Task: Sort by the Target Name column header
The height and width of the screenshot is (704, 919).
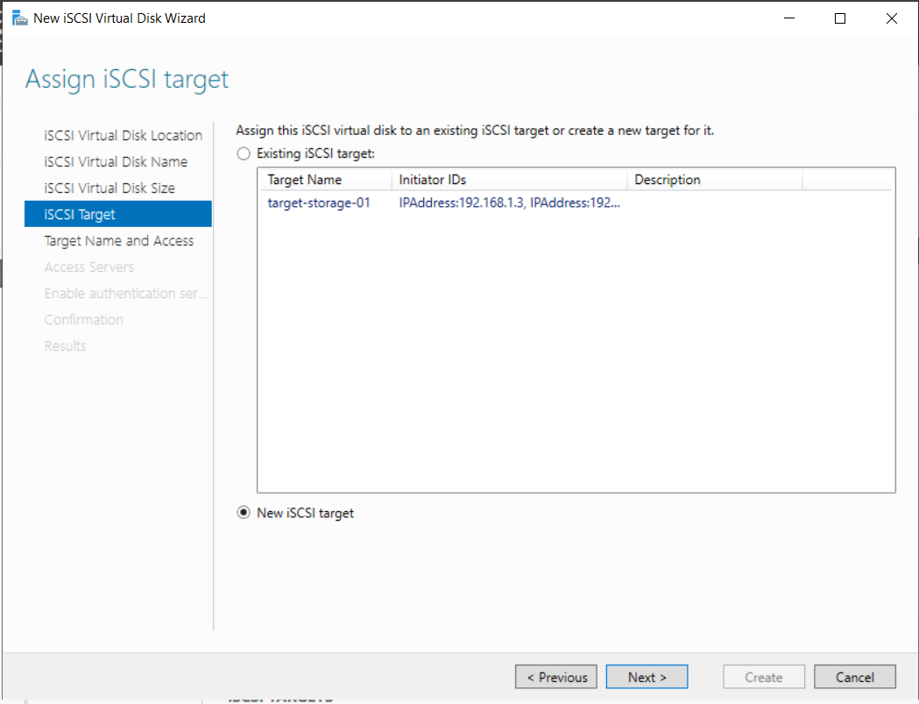Action: [x=297, y=180]
